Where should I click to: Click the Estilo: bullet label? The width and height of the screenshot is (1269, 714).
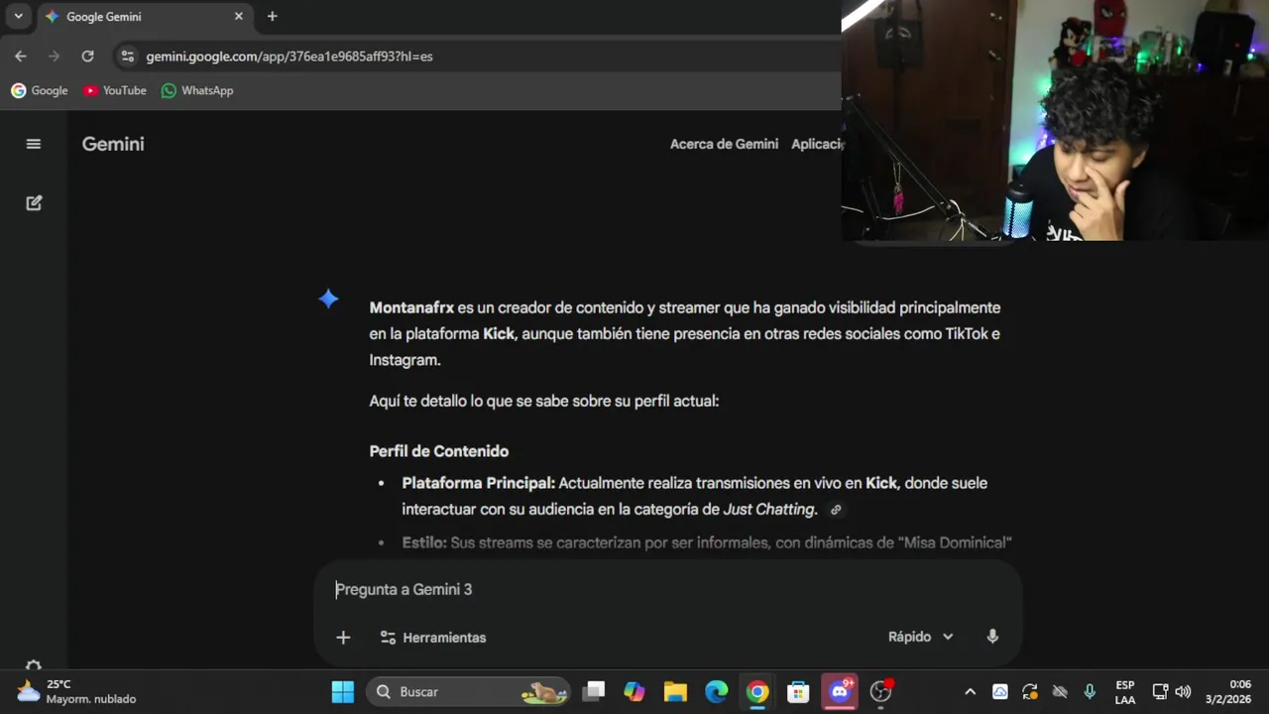(x=424, y=542)
